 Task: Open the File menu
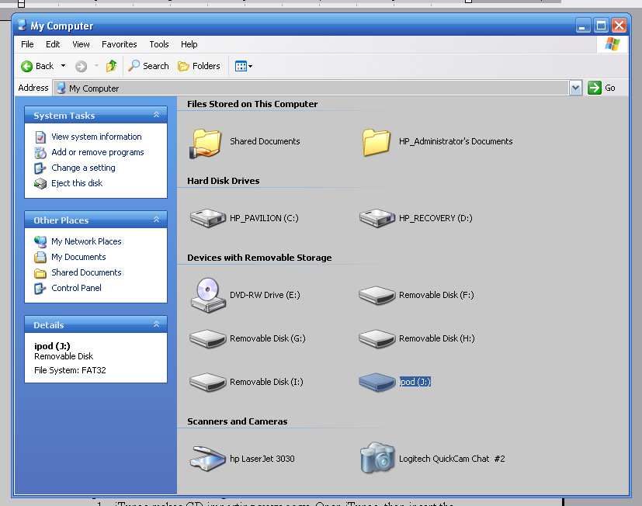pos(27,44)
